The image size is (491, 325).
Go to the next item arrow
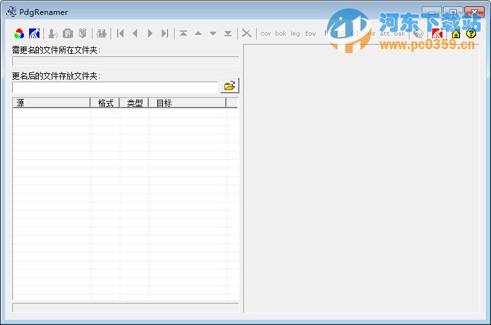tap(150, 33)
